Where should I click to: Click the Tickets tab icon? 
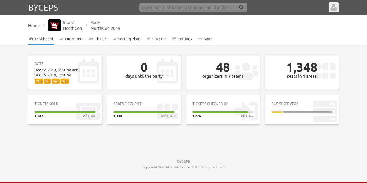pos(91,39)
